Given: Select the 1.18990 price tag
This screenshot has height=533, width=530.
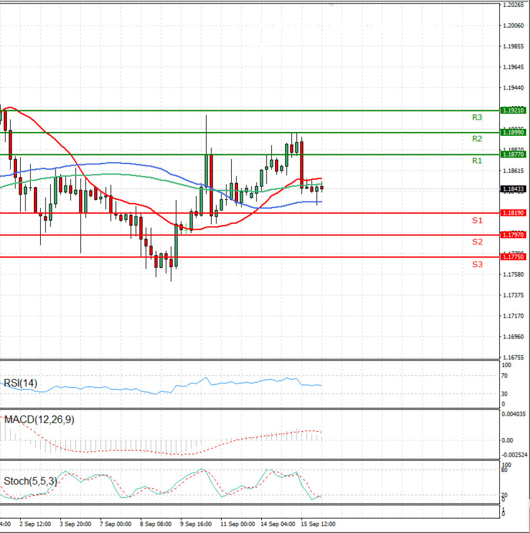Looking at the screenshot, I should tap(513, 132).
